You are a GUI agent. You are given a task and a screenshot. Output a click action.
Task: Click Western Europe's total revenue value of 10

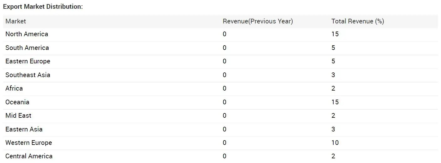335,143
